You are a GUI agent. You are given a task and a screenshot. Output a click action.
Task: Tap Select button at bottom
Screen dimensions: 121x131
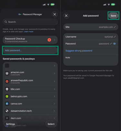coord(51,124)
